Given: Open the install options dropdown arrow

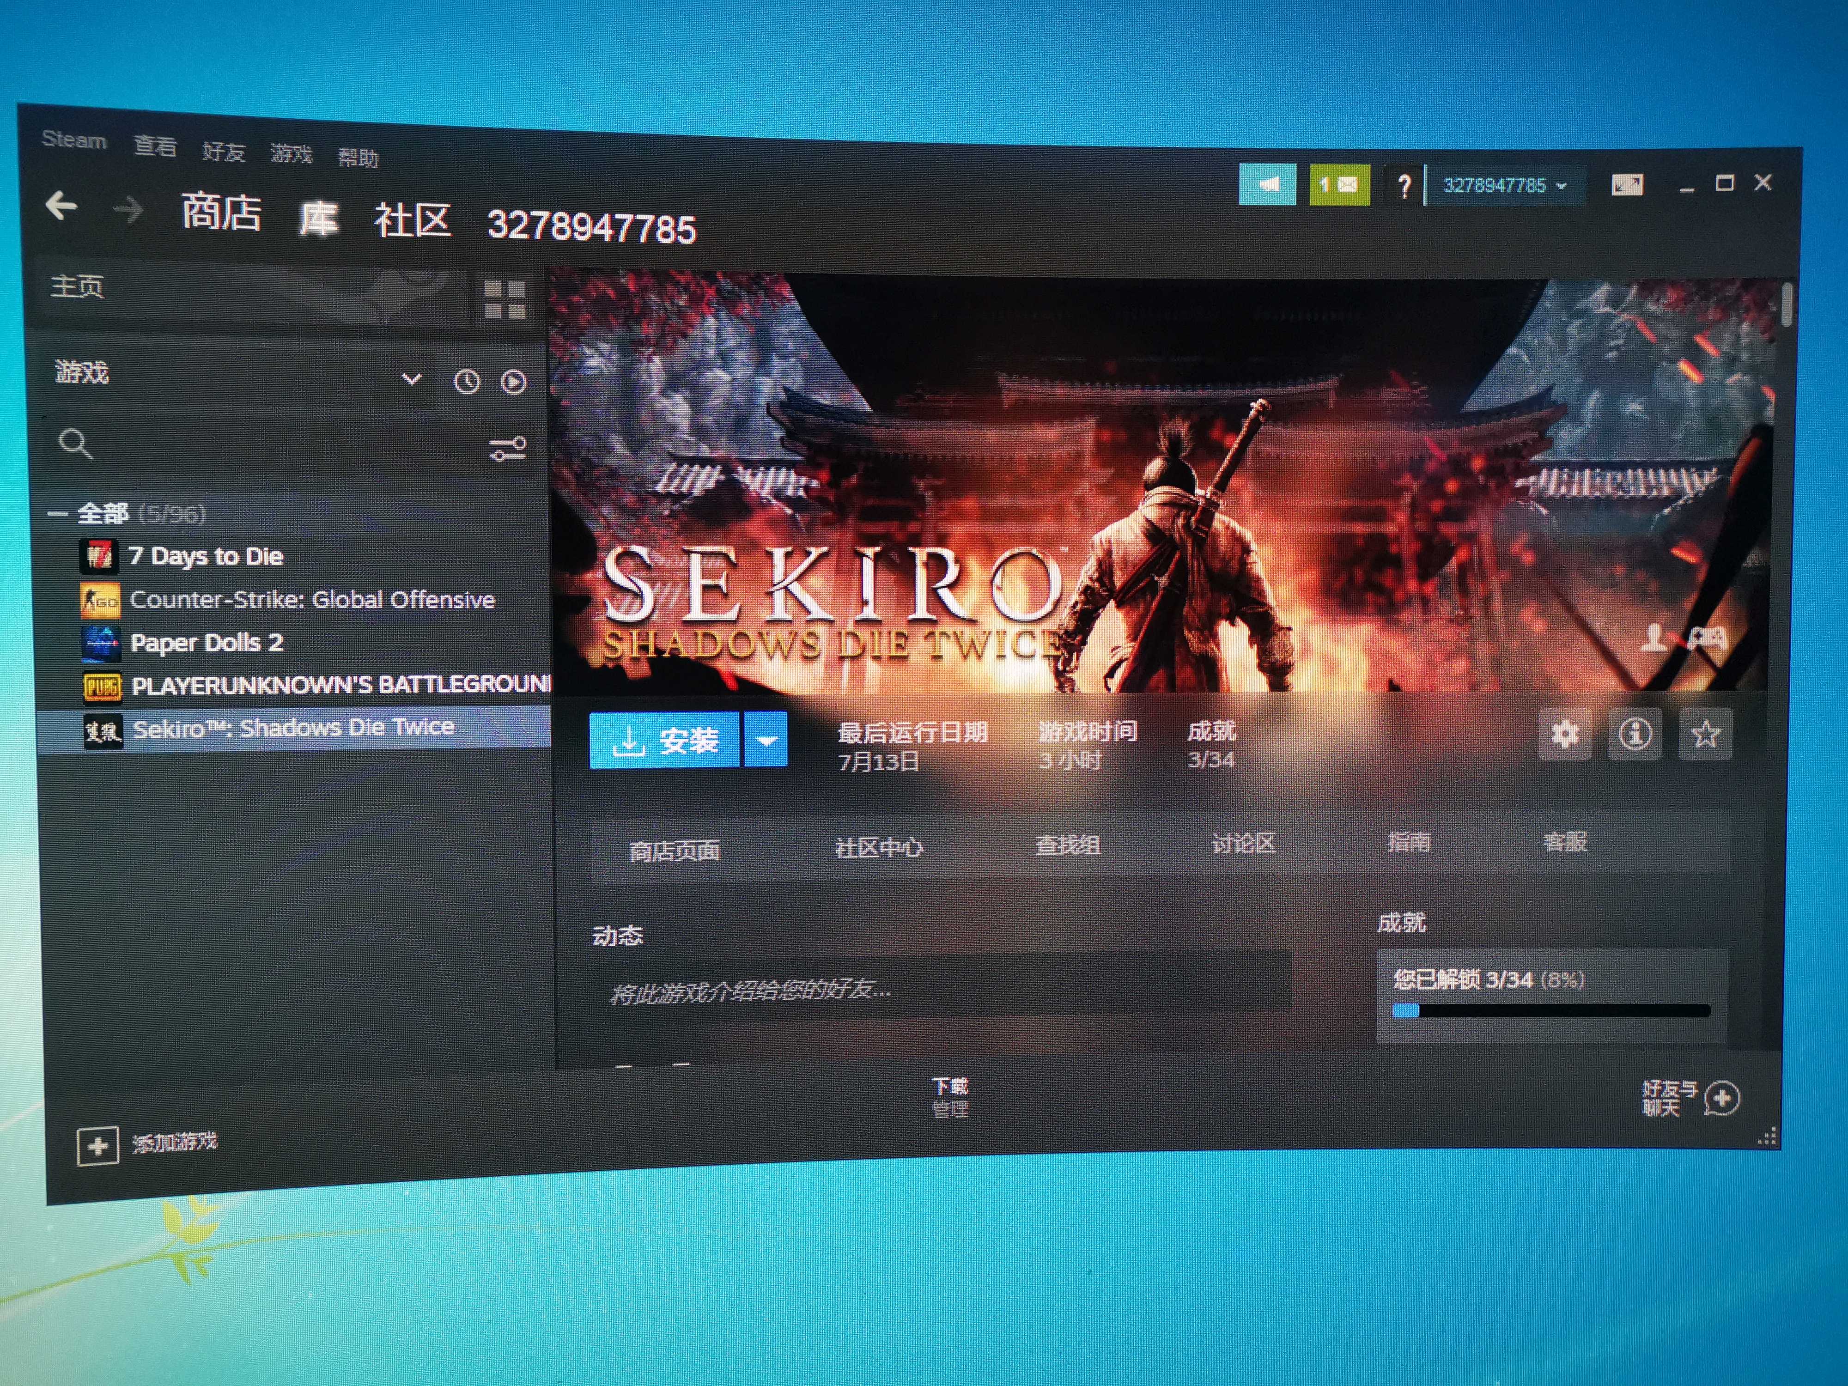Looking at the screenshot, I should click(x=766, y=739).
